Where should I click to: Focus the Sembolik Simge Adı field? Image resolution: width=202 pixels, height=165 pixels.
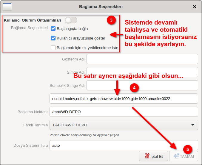tap(142, 85)
